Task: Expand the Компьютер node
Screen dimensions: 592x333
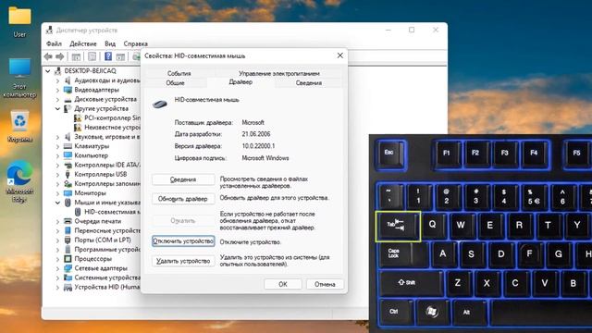Action: [57, 155]
